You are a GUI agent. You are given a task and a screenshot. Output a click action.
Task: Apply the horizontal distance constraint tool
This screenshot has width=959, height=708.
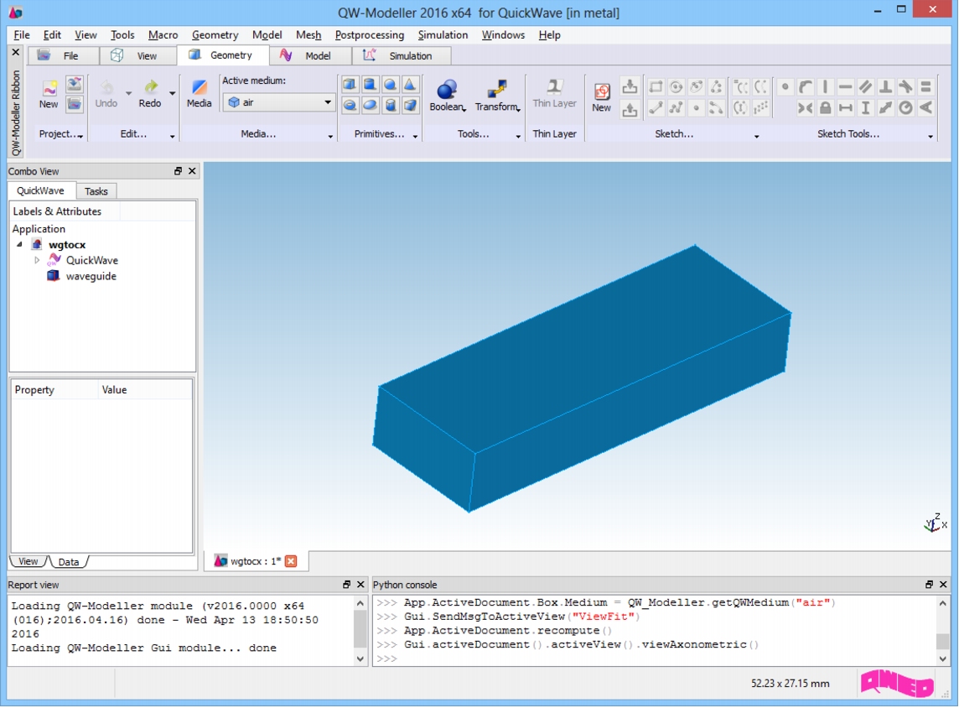845,108
